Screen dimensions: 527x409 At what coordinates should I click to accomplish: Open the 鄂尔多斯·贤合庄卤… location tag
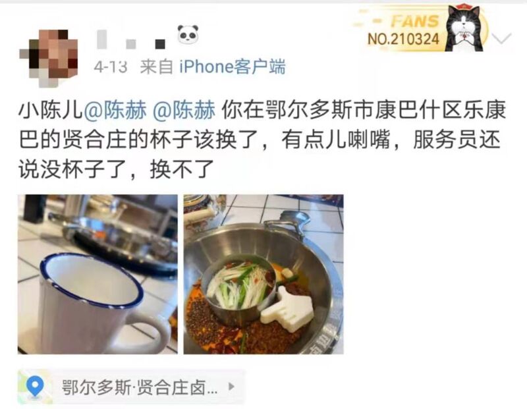(x=131, y=387)
